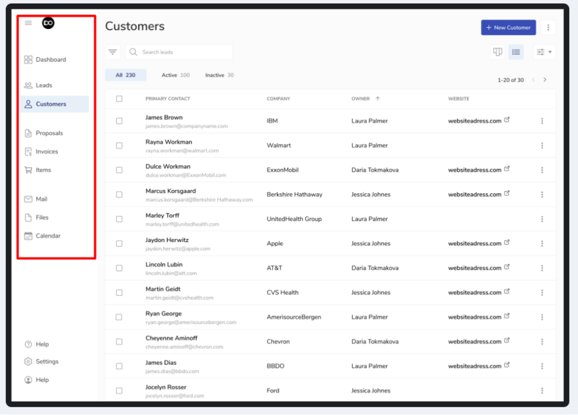Switch to the Active customers tab
The width and height of the screenshot is (578, 415).
[x=175, y=75]
